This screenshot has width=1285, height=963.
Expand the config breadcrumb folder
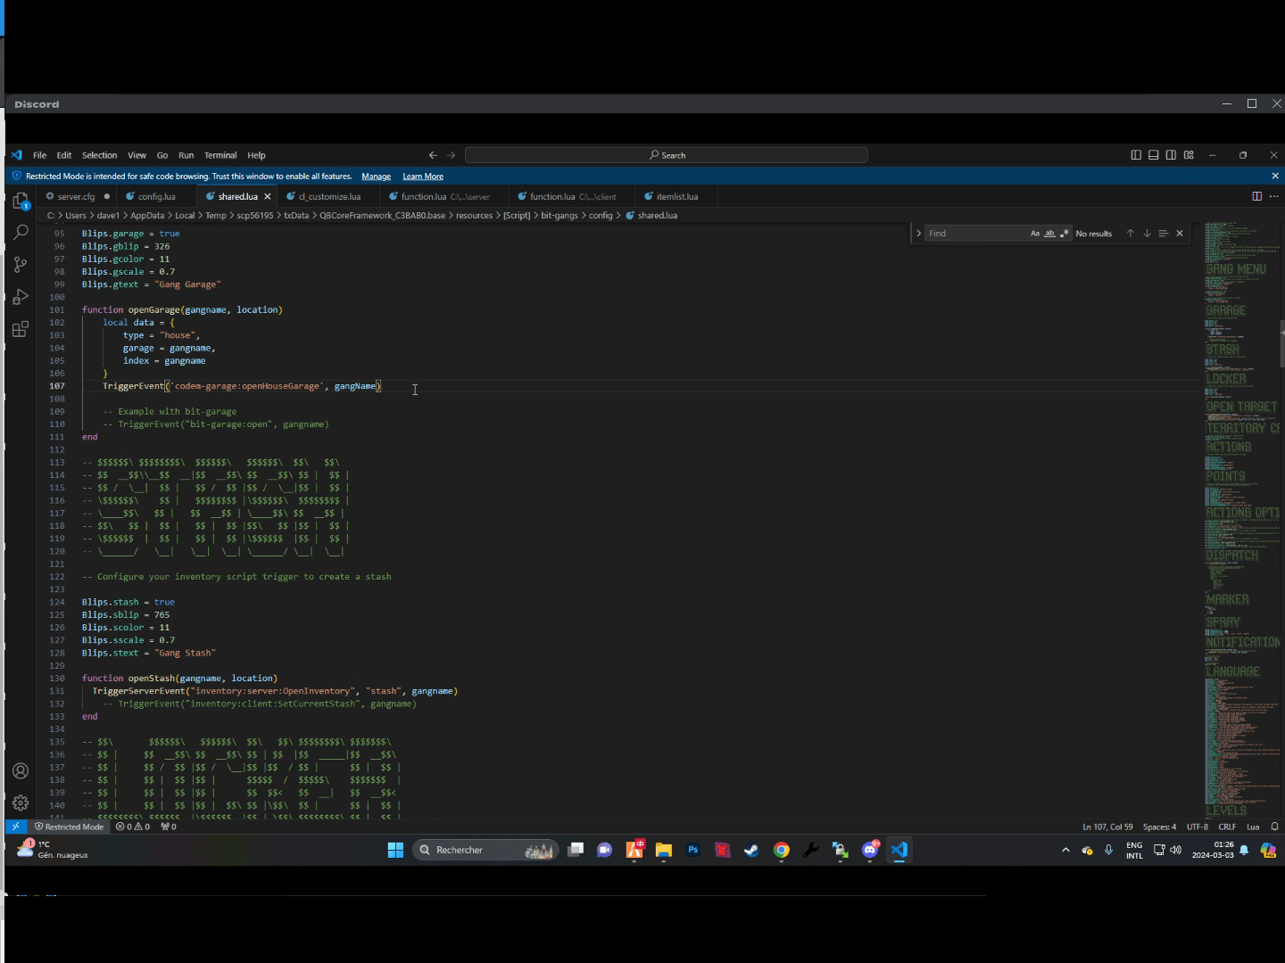601,216
